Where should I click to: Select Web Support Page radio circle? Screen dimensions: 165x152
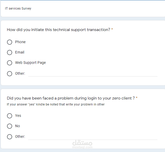pos(10,63)
